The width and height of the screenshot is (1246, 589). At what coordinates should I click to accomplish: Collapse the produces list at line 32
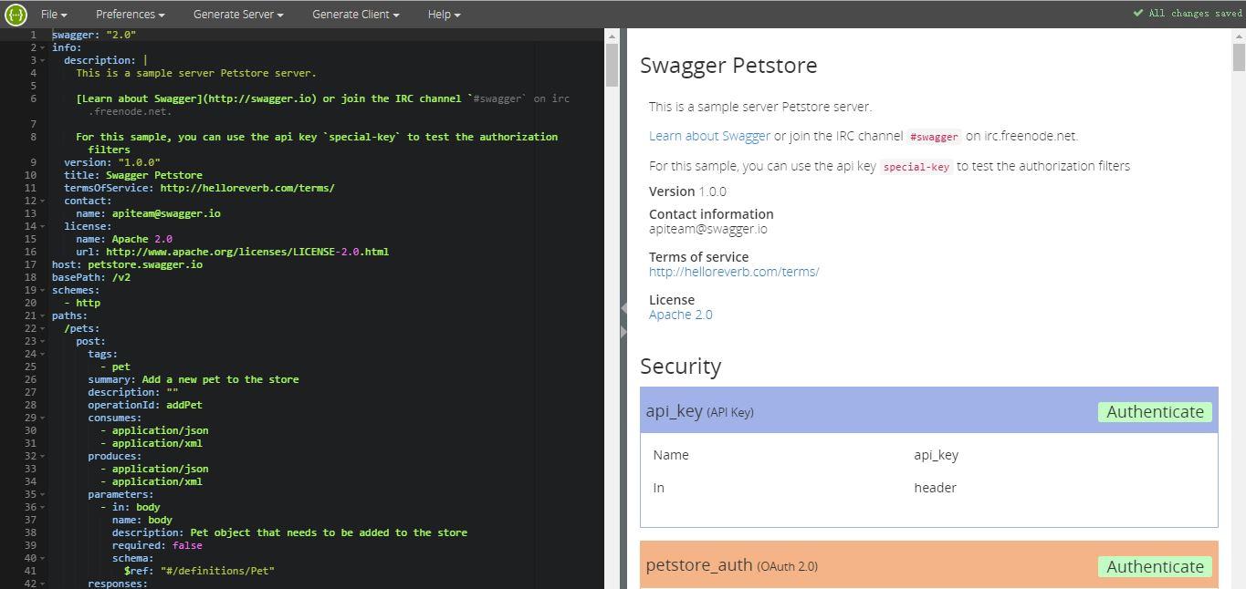pos(42,456)
